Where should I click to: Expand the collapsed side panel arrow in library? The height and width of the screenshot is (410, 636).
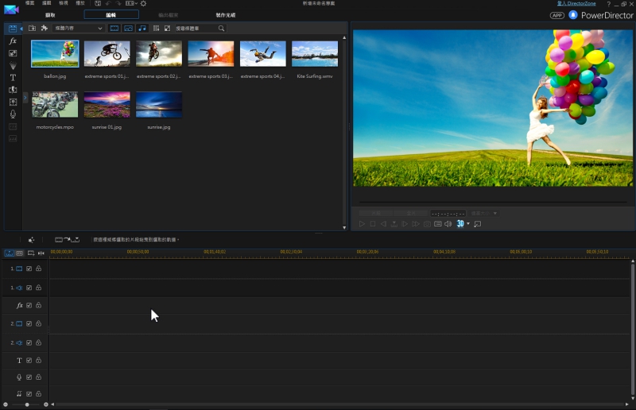pos(25,97)
